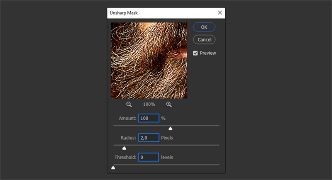Focus the Amount percentage input field
The width and height of the screenshot is (332, 180).
[149, 118]
